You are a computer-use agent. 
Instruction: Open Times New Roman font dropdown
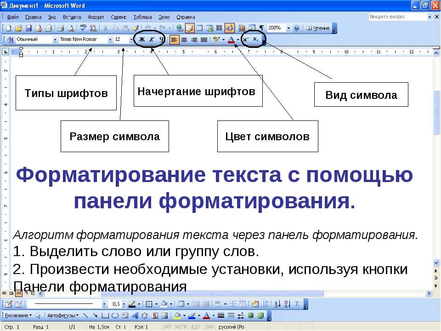click(110, 40)
